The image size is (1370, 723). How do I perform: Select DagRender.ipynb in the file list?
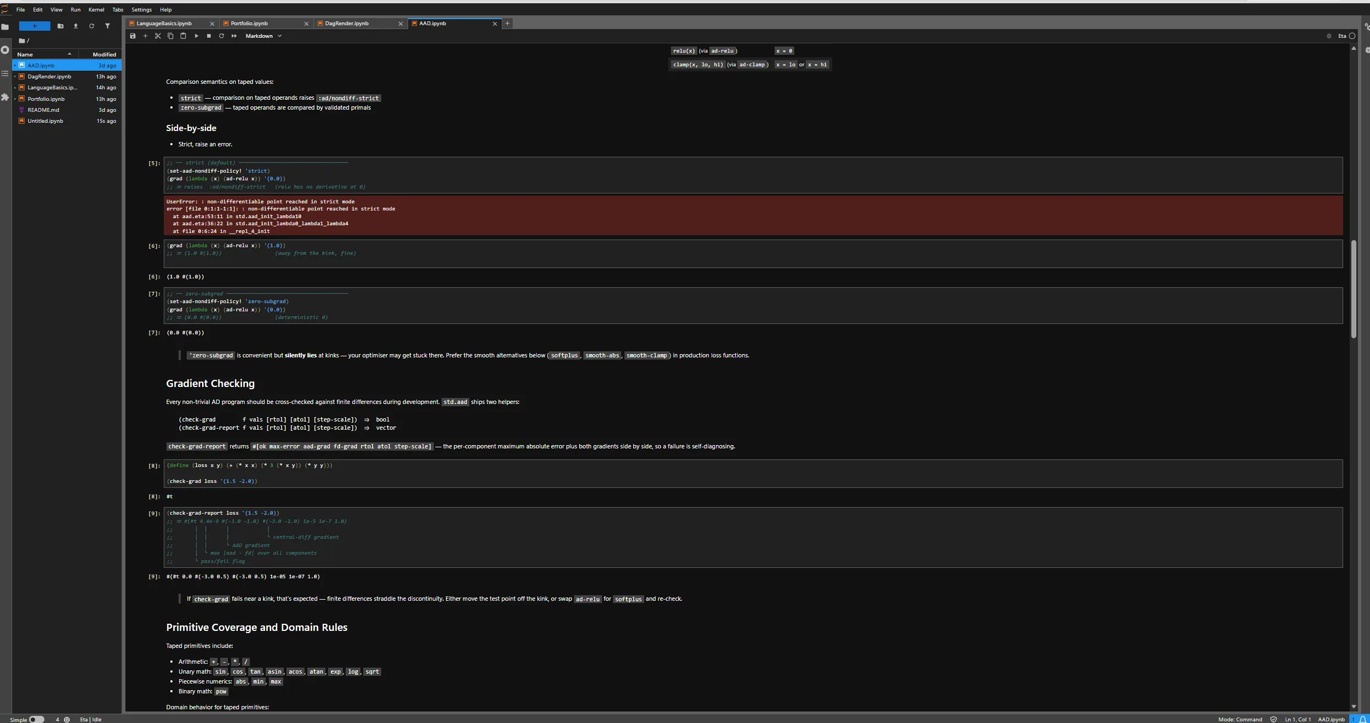click(67, 76)
